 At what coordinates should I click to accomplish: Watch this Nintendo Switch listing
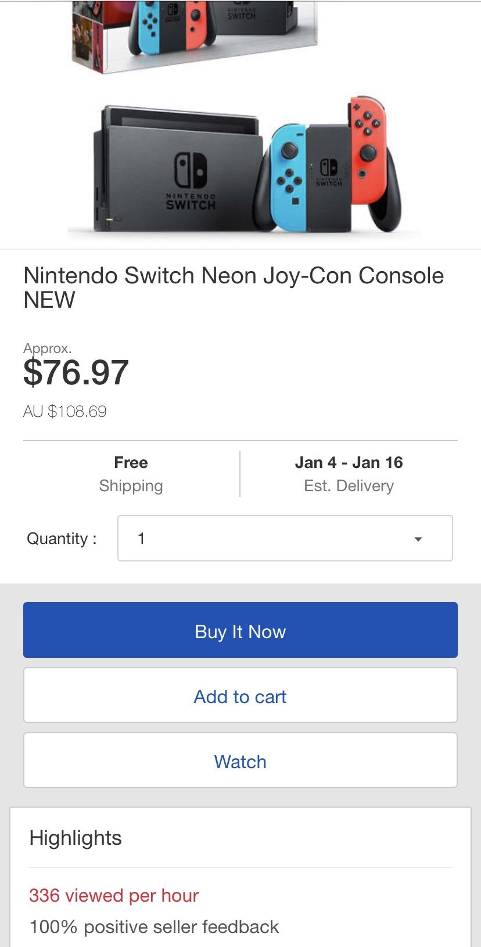[x=240, y=761]
